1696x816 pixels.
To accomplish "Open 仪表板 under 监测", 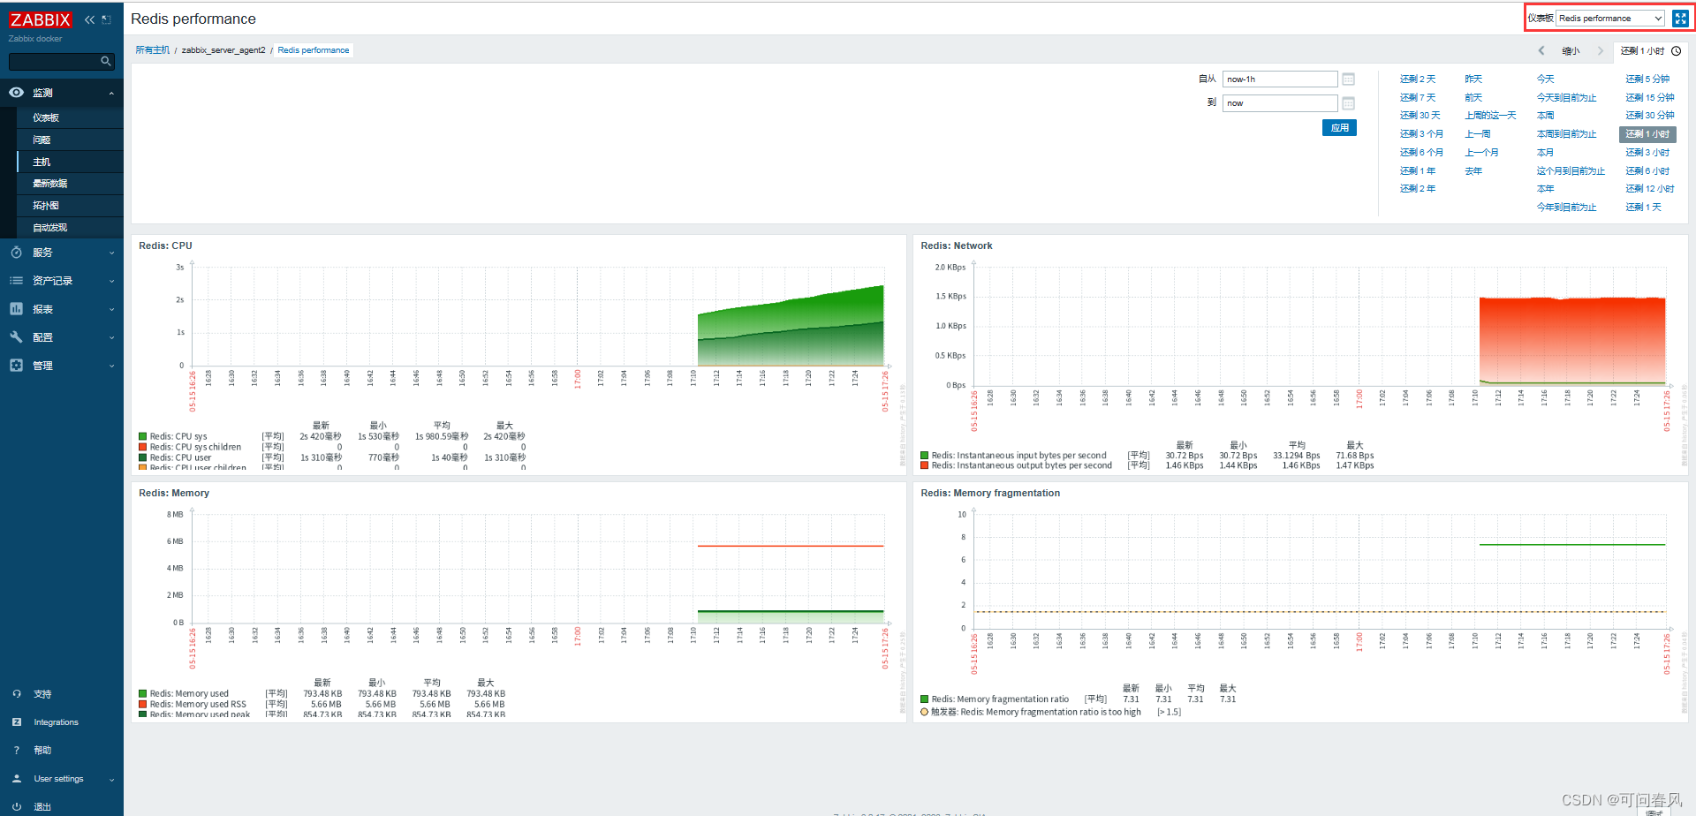I will [46, 117].
